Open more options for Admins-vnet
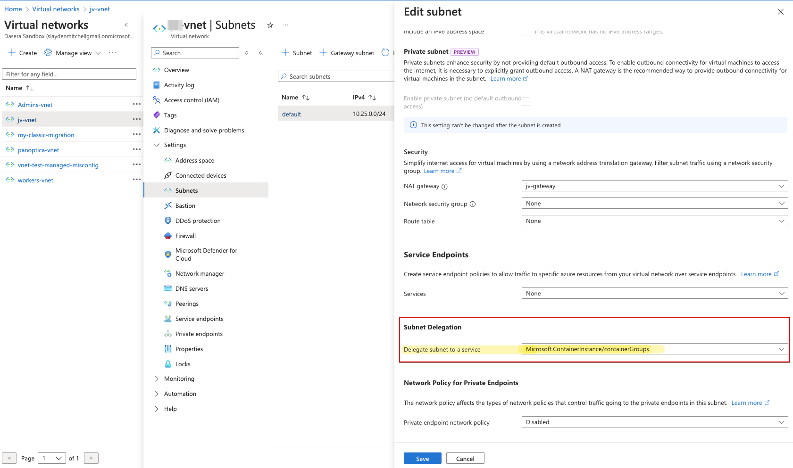Screen dimensions: 793x468 (x=137, y=104)
